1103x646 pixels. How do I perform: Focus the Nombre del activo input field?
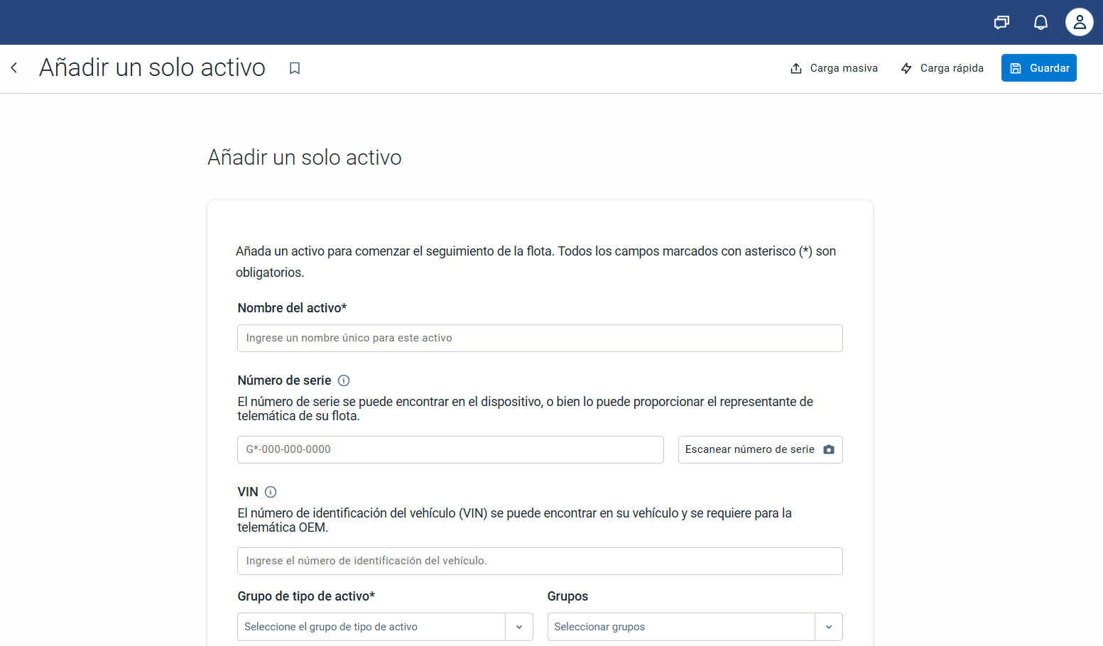[540, 339]
